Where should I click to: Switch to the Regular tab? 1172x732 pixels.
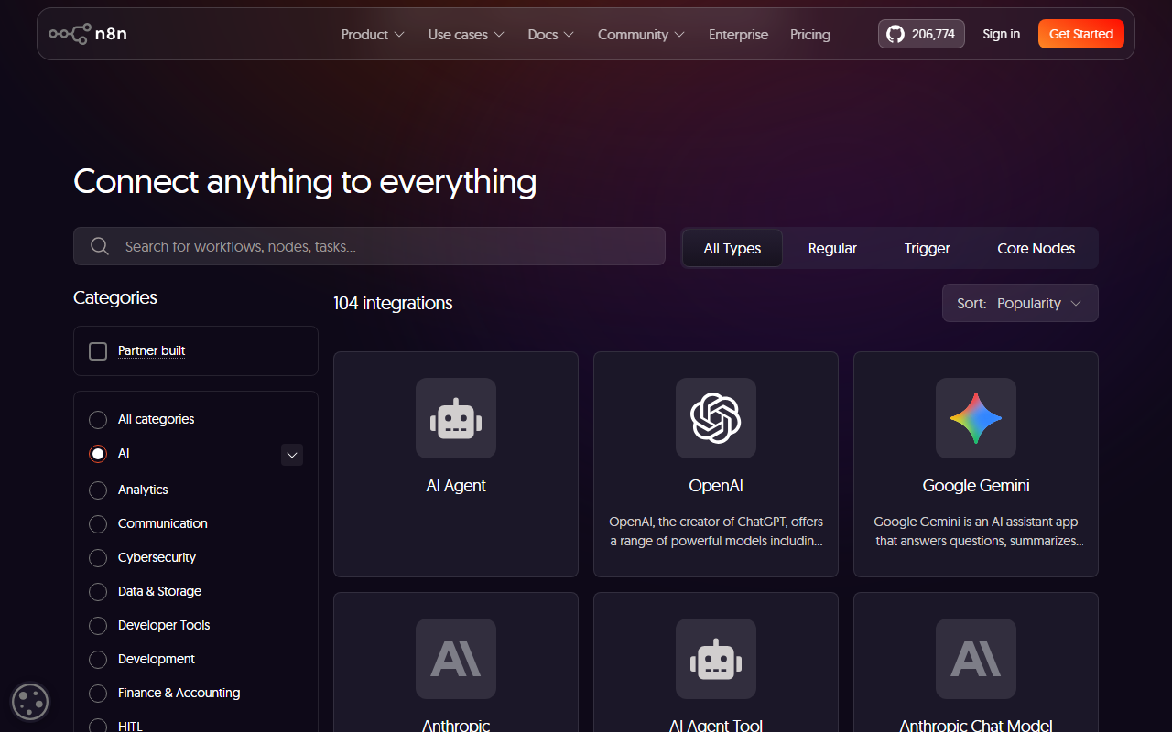[x=832, y=248]
